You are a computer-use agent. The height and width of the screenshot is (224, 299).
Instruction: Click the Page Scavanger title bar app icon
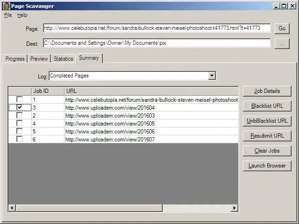pyautogui.click(x=6, y=6)
